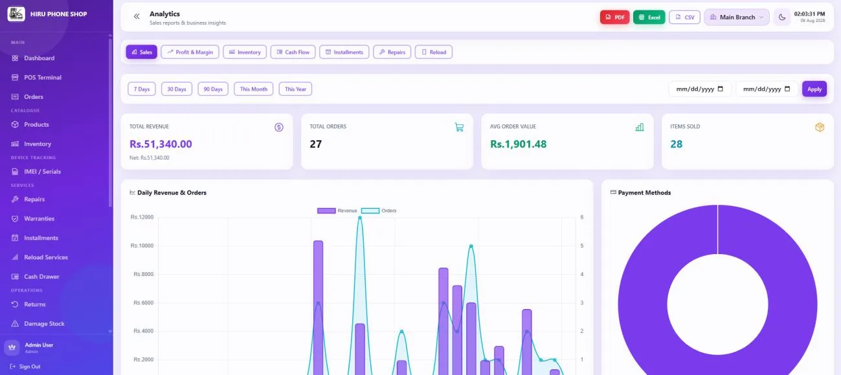Open calendar picker in end date field

(787, 89)
